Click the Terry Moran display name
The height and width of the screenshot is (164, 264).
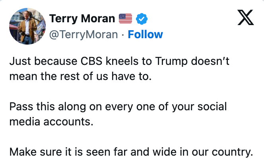(82, 18)
